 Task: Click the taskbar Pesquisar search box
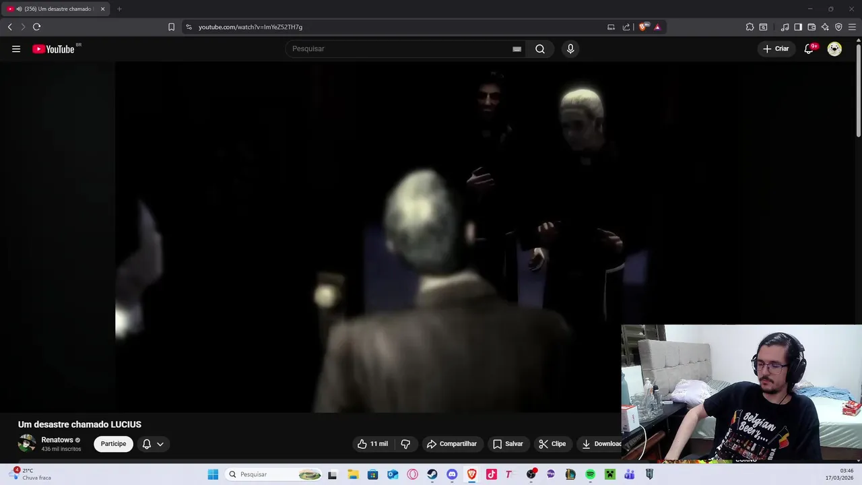[x=273, y=474]
